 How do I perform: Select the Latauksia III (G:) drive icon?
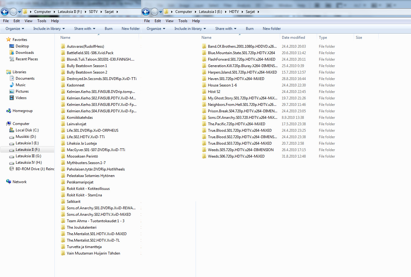pos(12,156)
